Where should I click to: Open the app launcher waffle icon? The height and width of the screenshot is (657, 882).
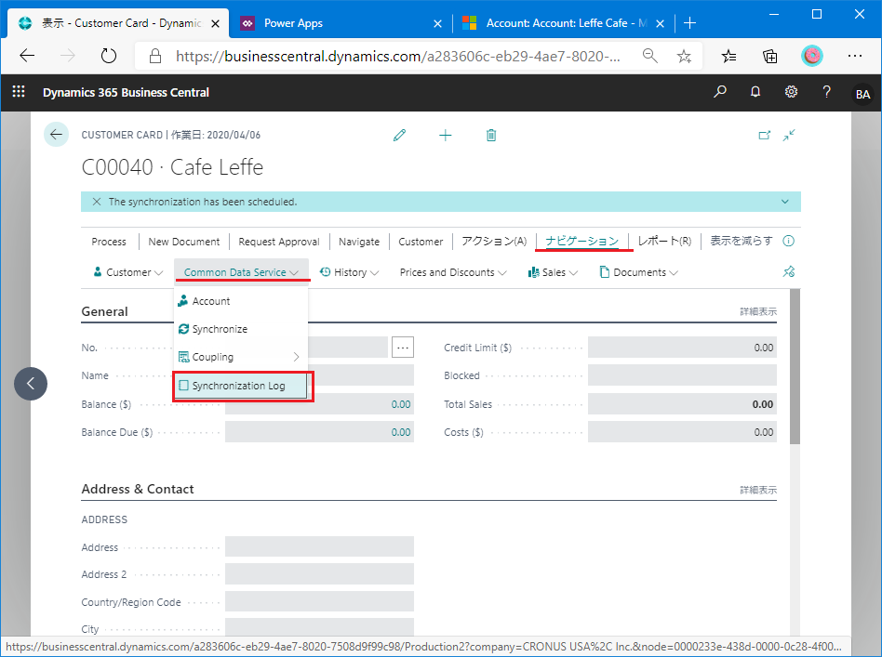19,92
